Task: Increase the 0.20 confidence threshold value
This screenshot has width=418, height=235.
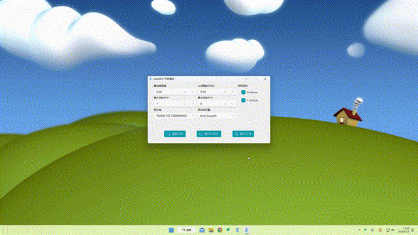Action: (x=185, y=91)
